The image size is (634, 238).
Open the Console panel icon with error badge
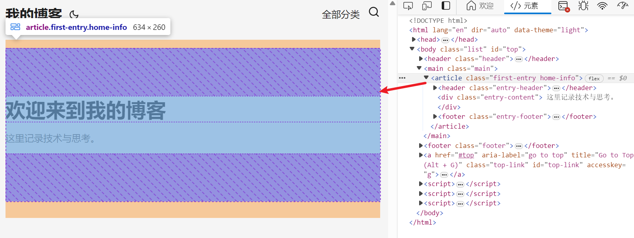(564, 6)
